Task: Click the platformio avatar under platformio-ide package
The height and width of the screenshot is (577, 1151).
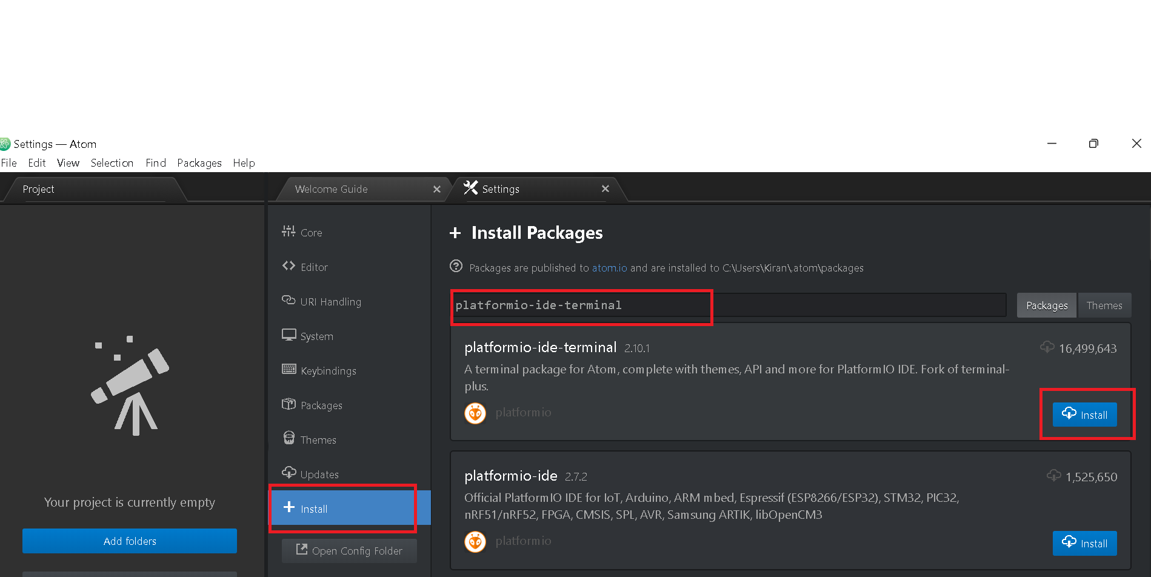Action: (475, 542)
